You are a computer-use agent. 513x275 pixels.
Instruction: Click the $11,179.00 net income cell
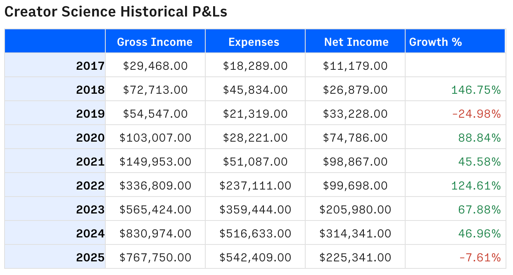pyautogui.click(x=355, y=66)
